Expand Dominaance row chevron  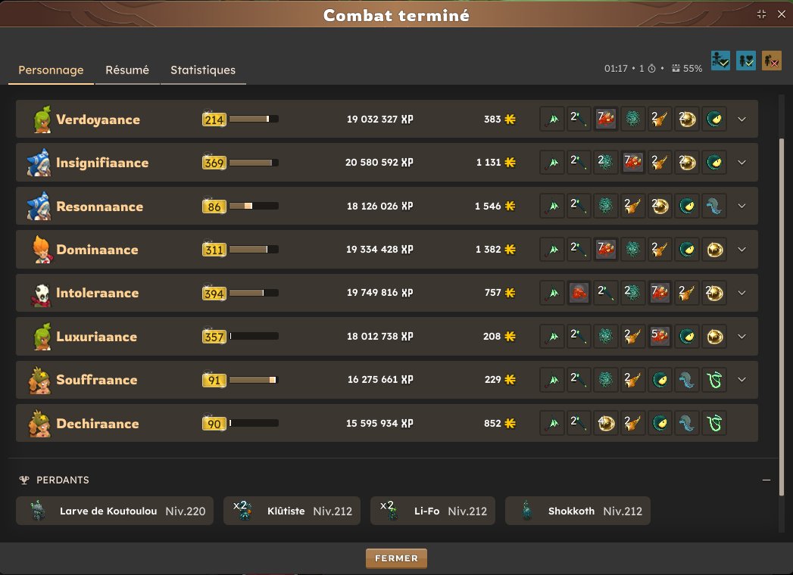[741, 250]
